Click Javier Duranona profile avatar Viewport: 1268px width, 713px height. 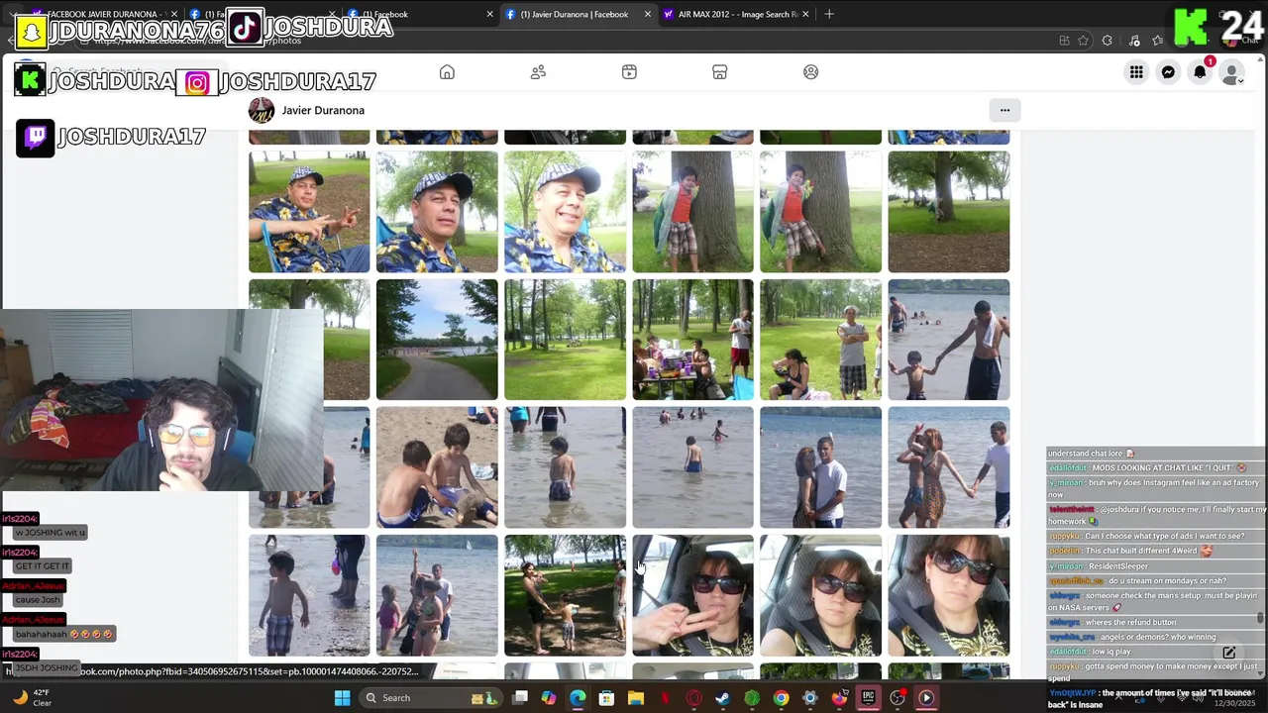(x=262, y=110)
